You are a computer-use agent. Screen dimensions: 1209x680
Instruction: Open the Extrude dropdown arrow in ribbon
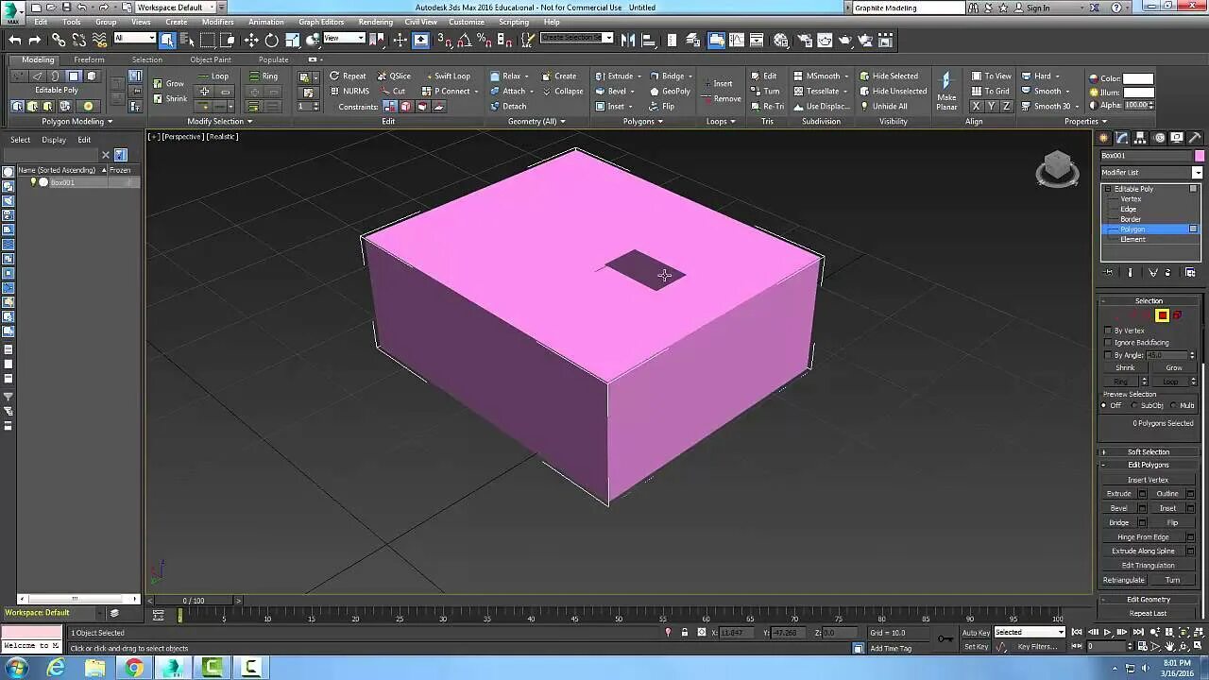point(639,76)
